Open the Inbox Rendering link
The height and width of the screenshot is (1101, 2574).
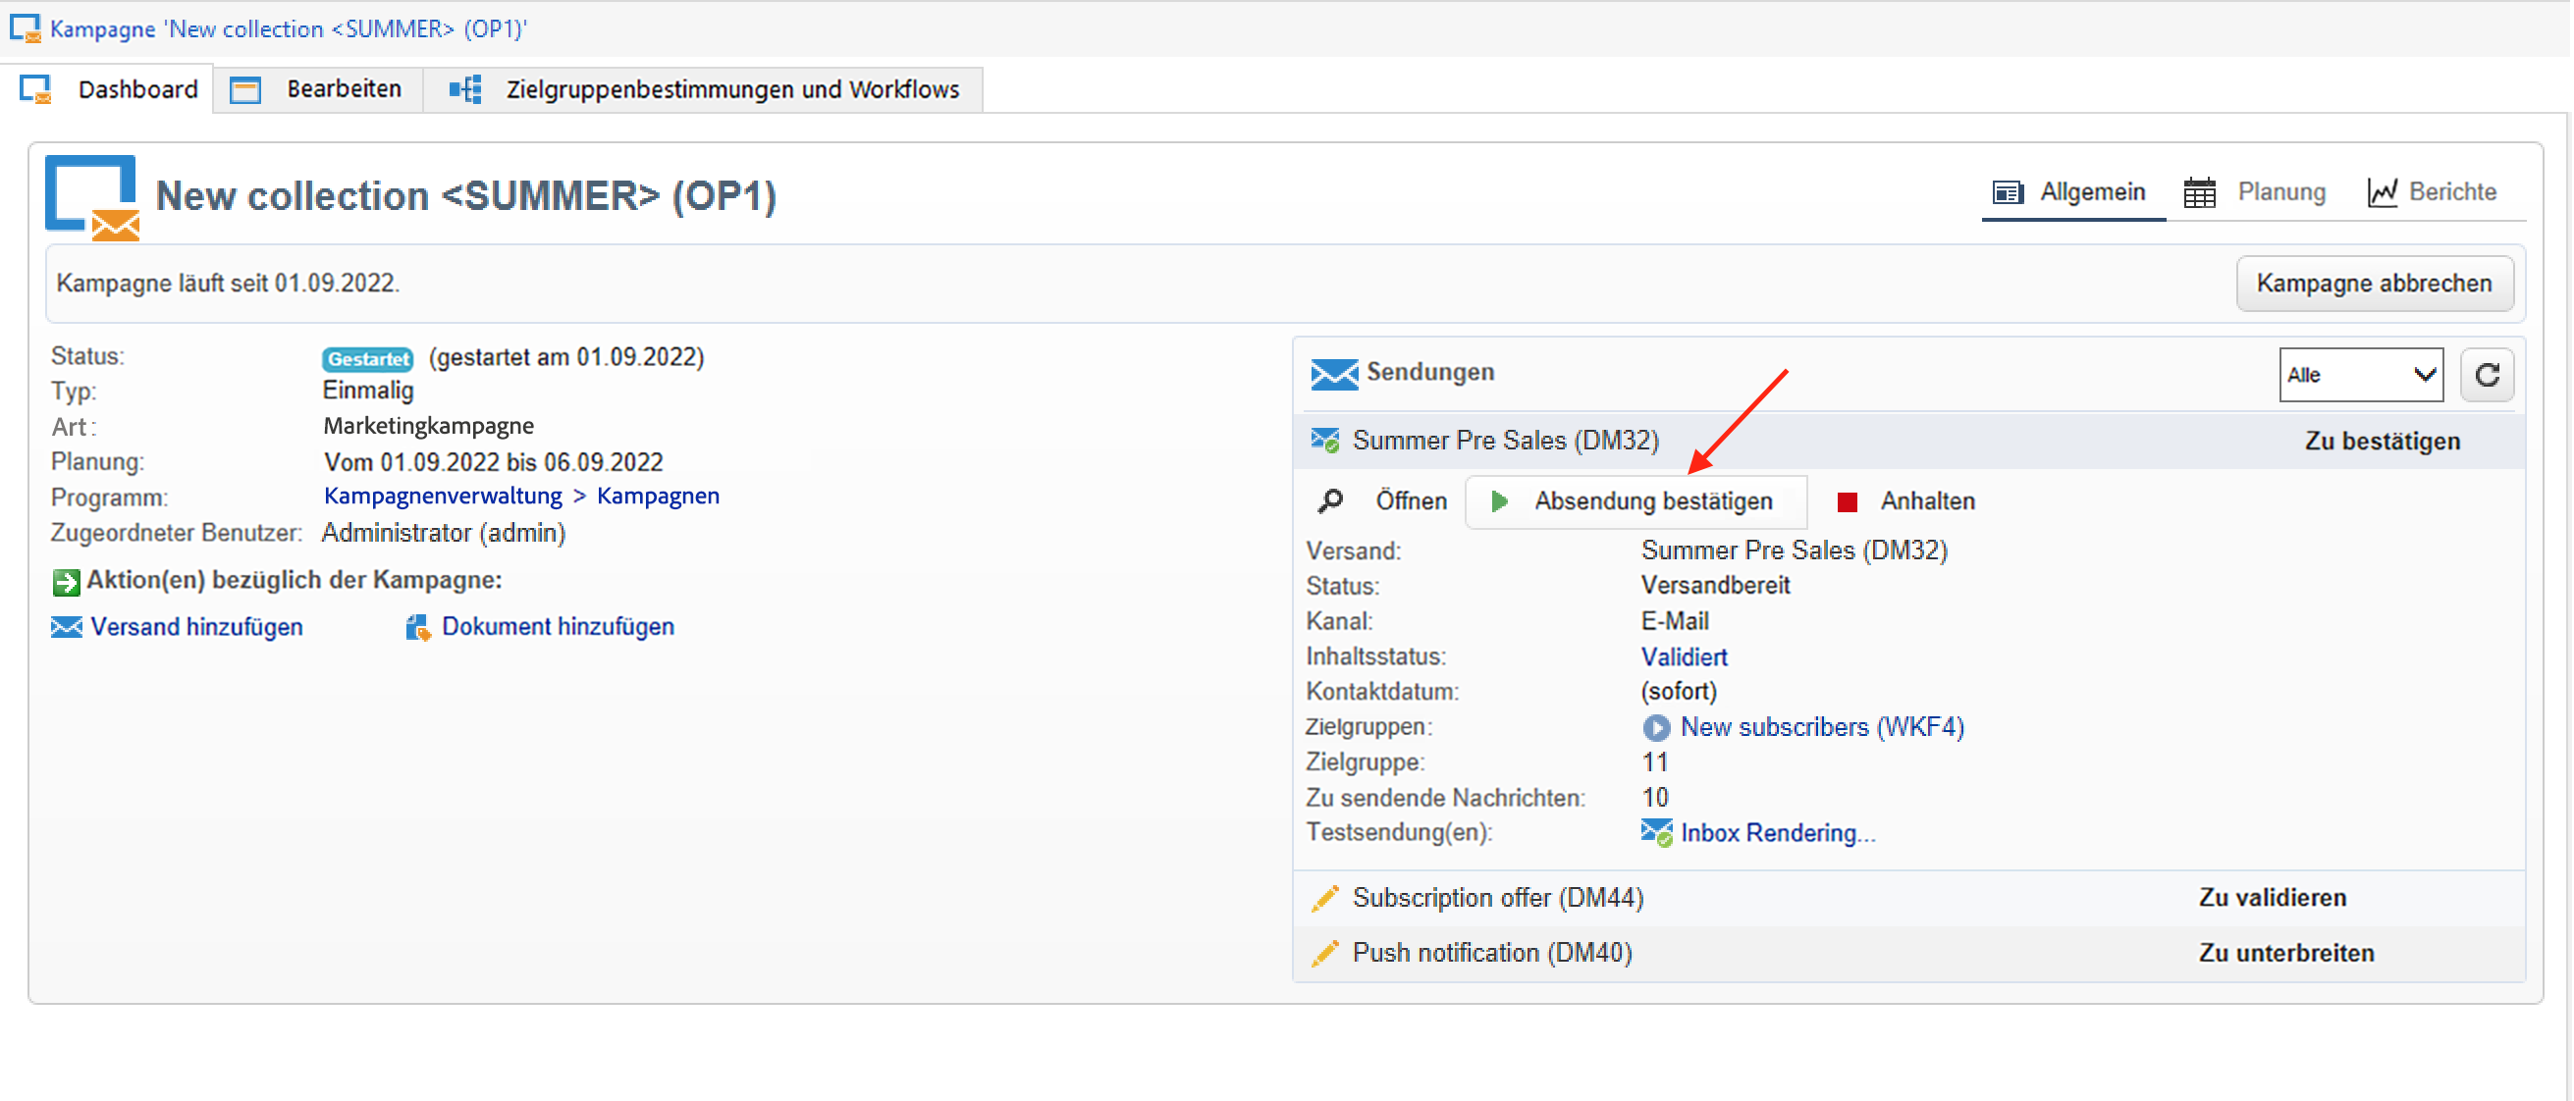[1777, 832]
